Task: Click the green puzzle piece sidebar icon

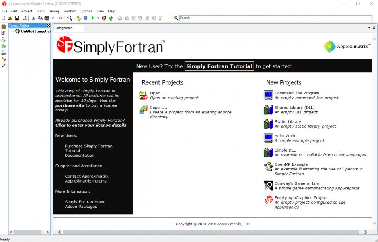Action: (x=3, y=46)
